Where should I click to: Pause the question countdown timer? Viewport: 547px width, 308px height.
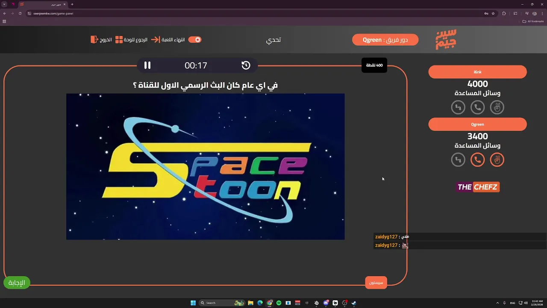(147, 65)
